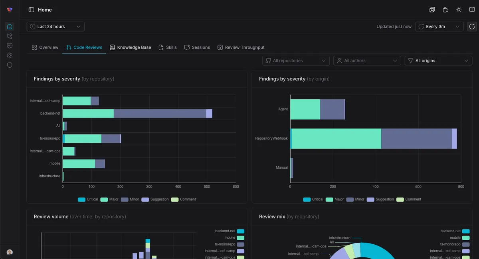Click the Agent bar's Major segment
Screen dimensions: 479x259
(x=305, y=109)
